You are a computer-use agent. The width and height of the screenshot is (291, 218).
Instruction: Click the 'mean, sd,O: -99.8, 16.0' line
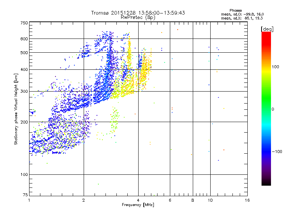(242, 14)
